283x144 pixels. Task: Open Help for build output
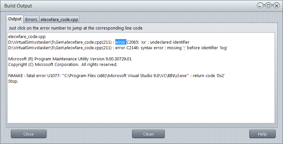click(262, 134)
